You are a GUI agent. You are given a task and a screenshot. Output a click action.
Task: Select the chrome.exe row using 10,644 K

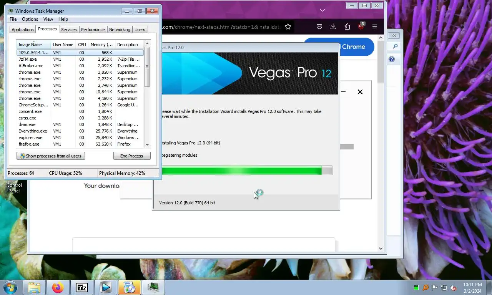80,92
